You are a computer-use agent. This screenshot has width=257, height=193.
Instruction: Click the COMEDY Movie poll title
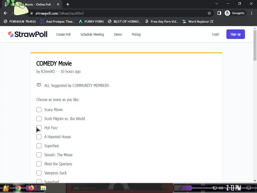coord(54,64)
